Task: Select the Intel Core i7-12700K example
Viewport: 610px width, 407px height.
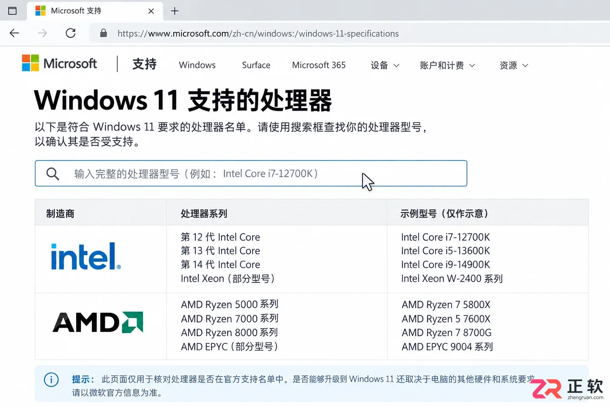Action: tap(446, 237)
